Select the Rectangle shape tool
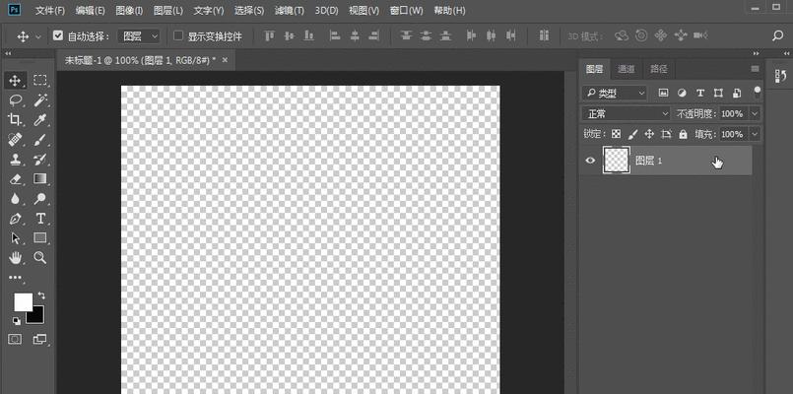Screen dimensions: 793x394 coord(40,238)
